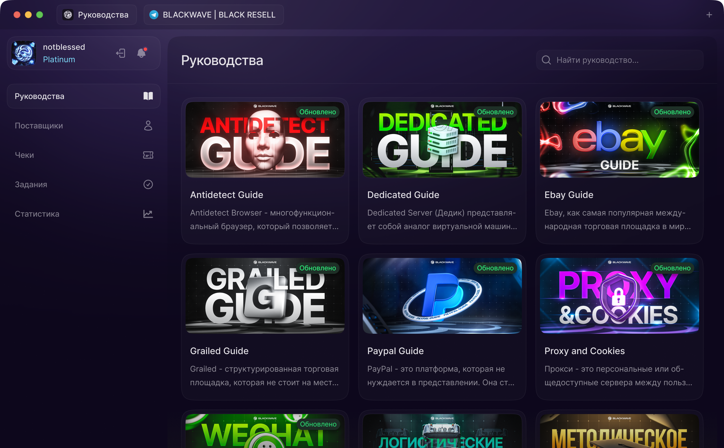The image size is (724, 448).
Task: Click the checkmark circle icon beside Задания
Action: [148, 184]
